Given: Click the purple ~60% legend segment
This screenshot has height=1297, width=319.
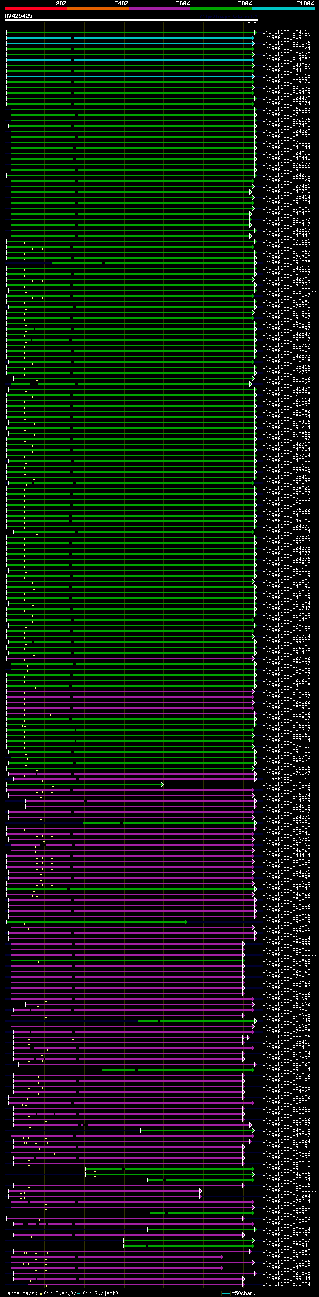Looking at the screenshot, I should click(159, 8).
